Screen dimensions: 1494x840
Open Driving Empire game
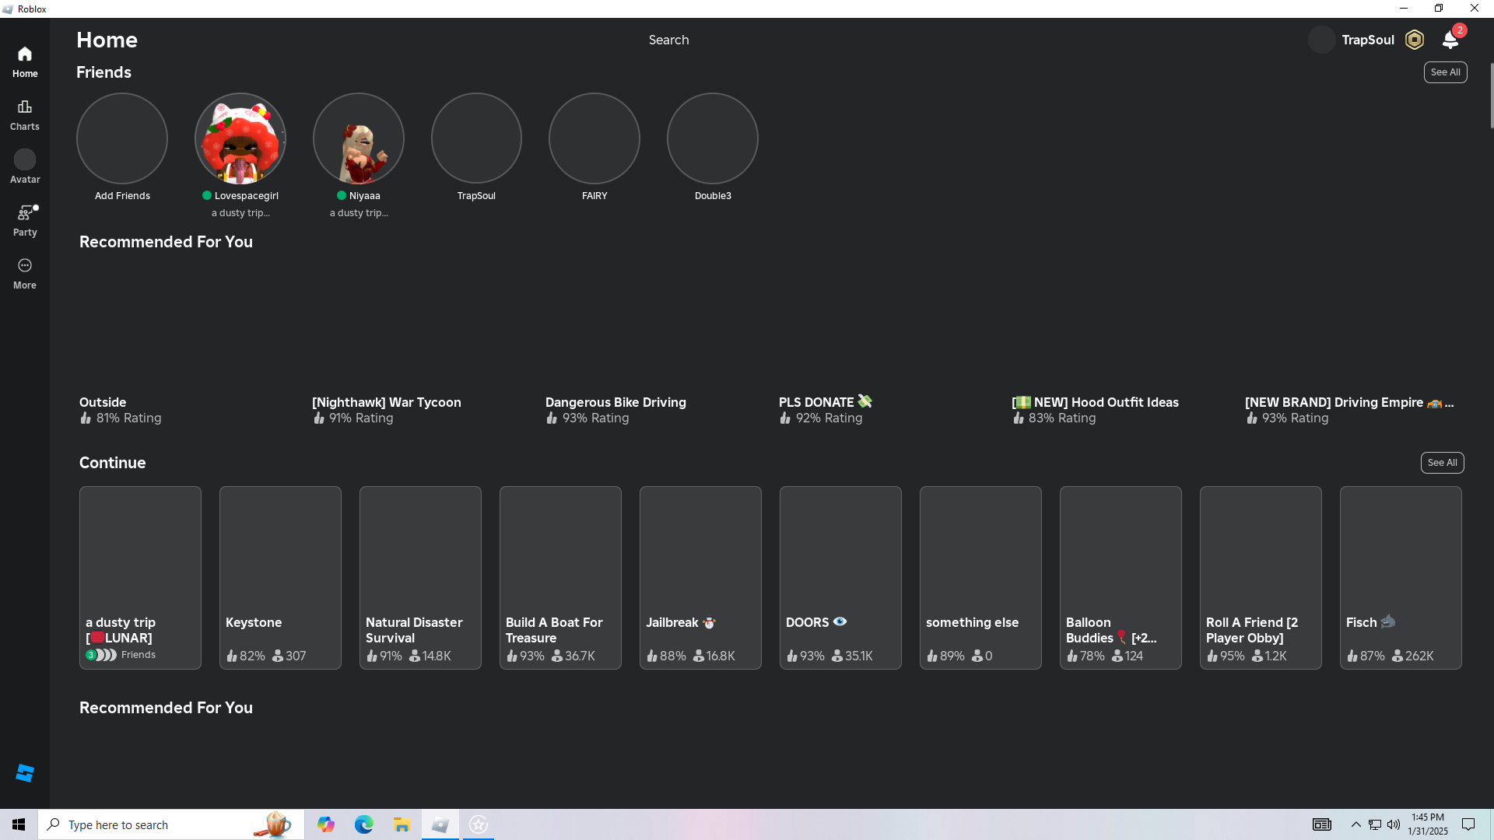(1349, 402)
